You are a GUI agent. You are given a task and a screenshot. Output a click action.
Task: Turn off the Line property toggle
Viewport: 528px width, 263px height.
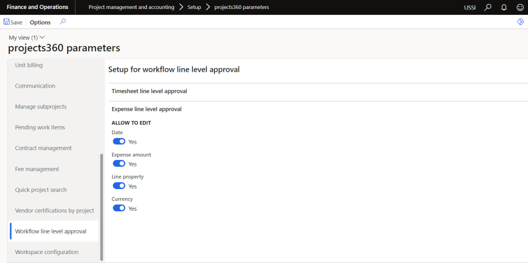click(x=119, y=186)
